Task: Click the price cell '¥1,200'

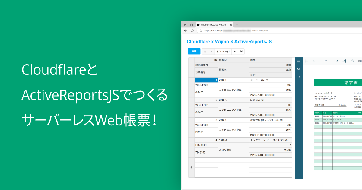Action: click(271, 150)
